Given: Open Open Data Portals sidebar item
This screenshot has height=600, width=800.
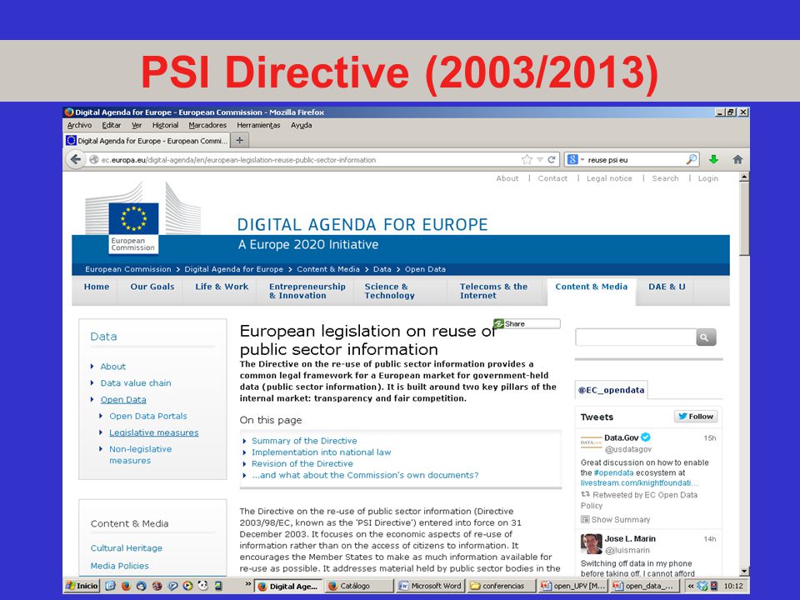Looking at the screenshot, I should point(148,417).
